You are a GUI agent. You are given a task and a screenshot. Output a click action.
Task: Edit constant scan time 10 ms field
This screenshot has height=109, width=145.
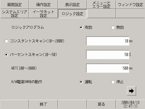(108, 41)
